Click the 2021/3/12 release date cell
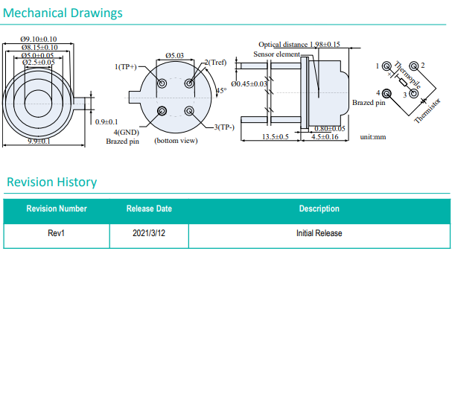This screenshot has height=397, width=455. point(149,233)
